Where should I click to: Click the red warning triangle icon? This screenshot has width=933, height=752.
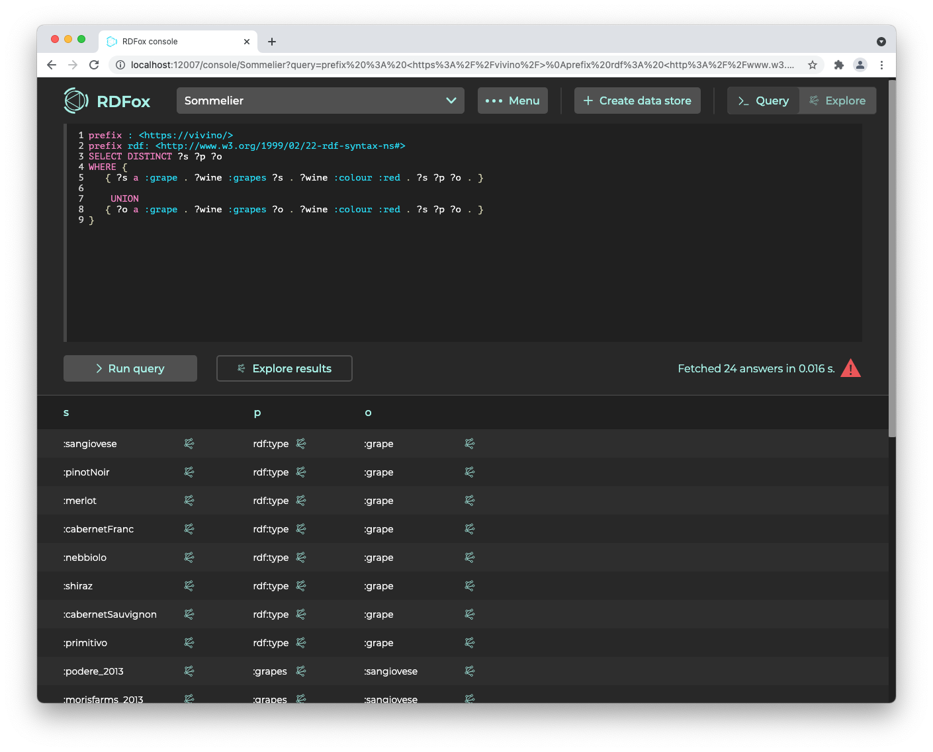850,368
